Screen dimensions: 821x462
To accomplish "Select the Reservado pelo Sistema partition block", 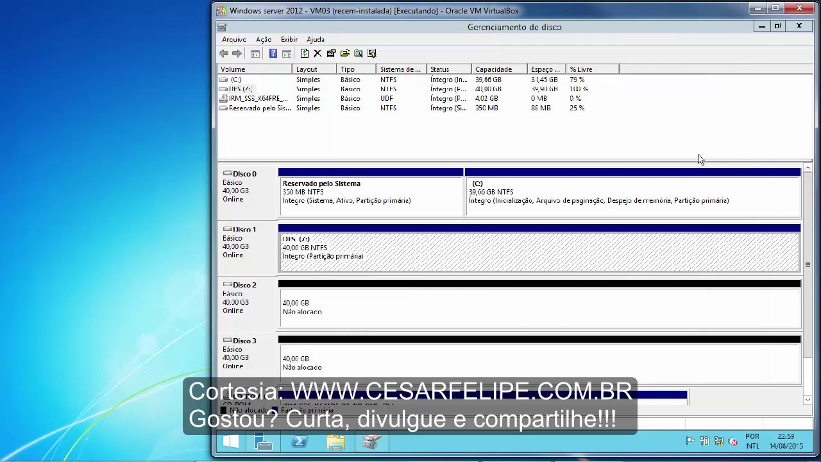I will pyautogui.click(x=371, y=193).
